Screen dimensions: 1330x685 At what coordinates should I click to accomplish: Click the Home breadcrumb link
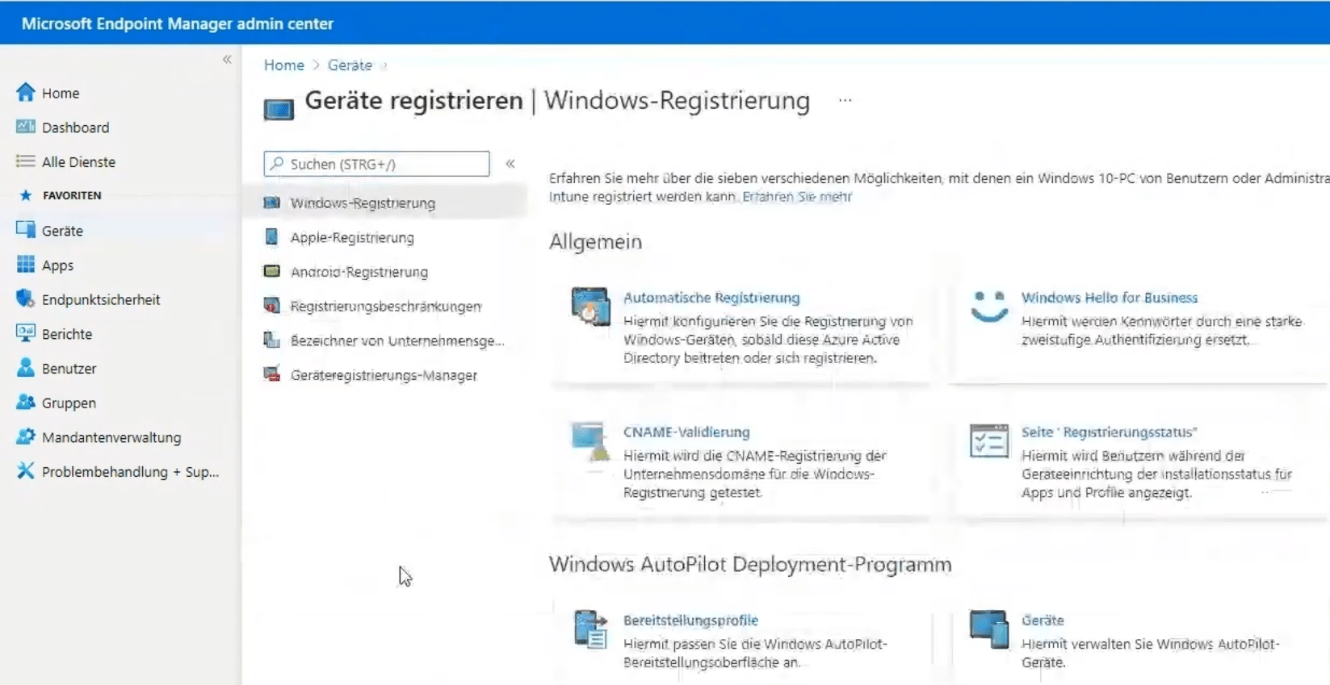[x=284, y=65]
